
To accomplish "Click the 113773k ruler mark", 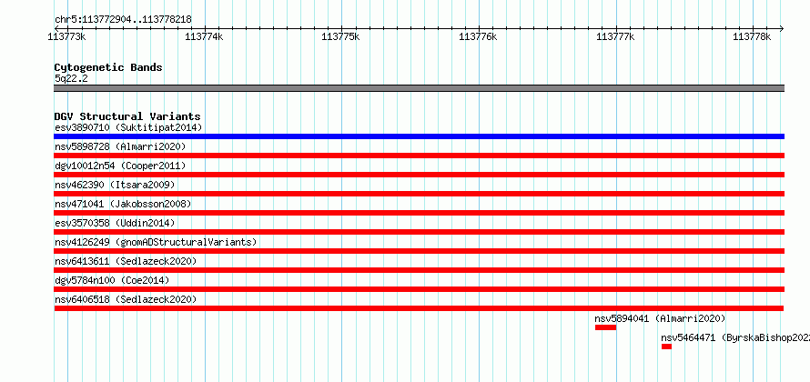I will pos(67,36).
